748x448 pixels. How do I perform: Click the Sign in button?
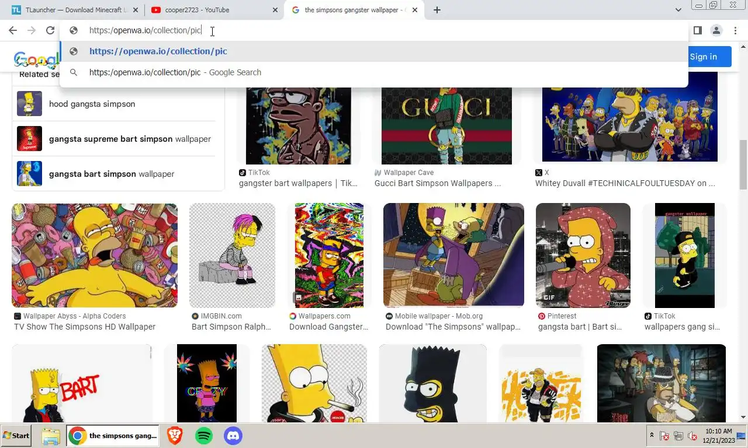point(703,57)
